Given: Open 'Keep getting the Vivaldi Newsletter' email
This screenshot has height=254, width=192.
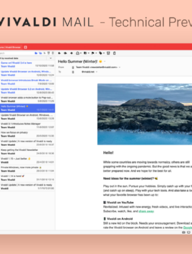Looking at the screenshot, I should 28,152.
